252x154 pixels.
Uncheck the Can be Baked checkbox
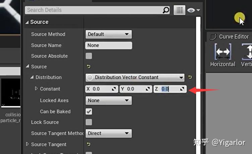[89, 111]
